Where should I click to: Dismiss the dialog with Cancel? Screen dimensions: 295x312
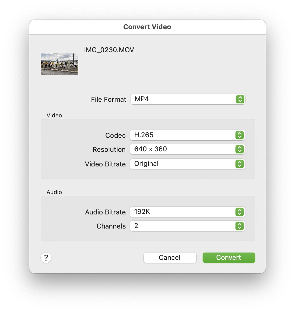(x=170, y=257)
